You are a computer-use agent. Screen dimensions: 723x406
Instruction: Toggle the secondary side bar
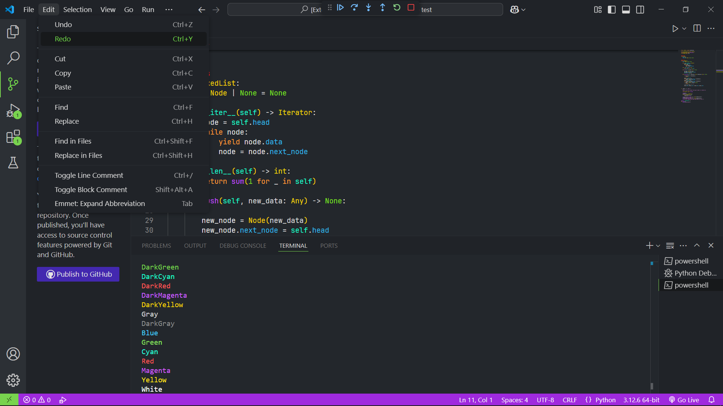click(x=640, y=9)
